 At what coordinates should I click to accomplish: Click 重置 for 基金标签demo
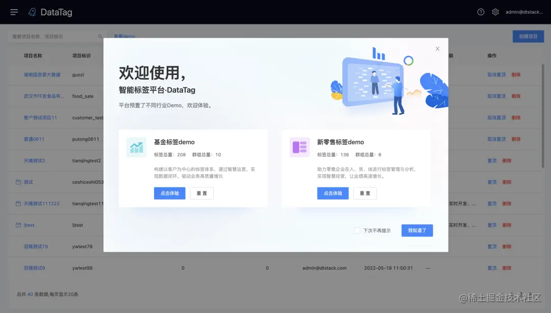[202, 193]
